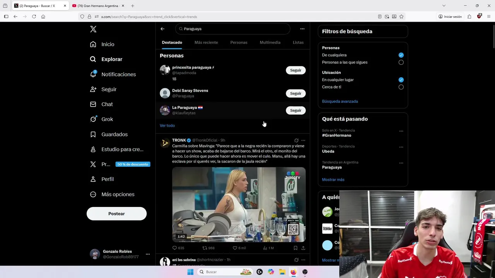
Task: Open Firefox from the taskbar
Action: pos(294,272)
